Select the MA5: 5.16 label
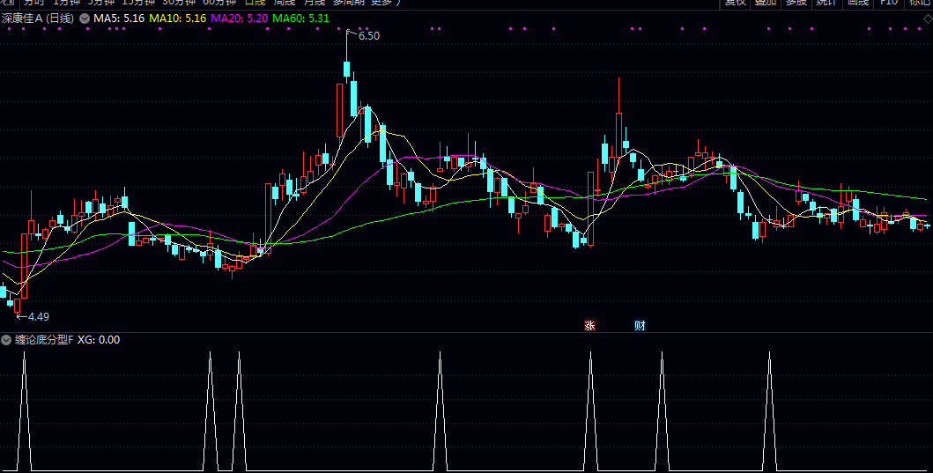This screenshot has height=473, width=933. tap(119, 18)
